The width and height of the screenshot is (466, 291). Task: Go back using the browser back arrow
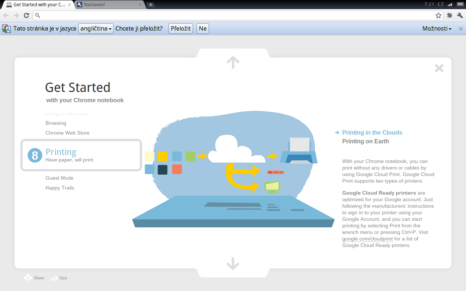(6, 15)
